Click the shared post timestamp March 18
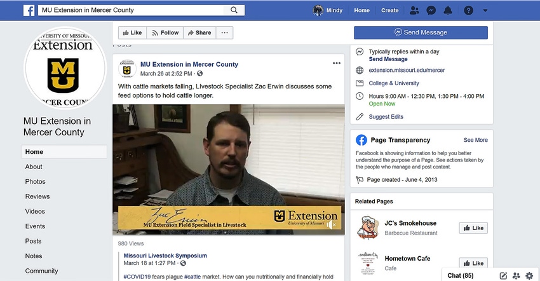 tap(149, 263)
